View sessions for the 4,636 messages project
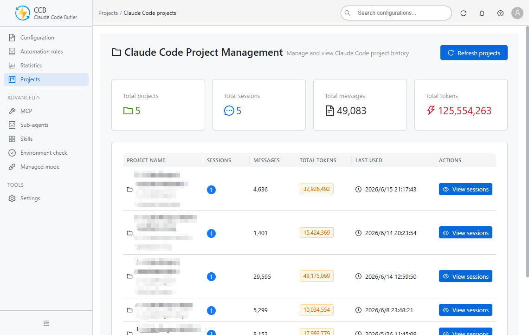 coord(465,189)
